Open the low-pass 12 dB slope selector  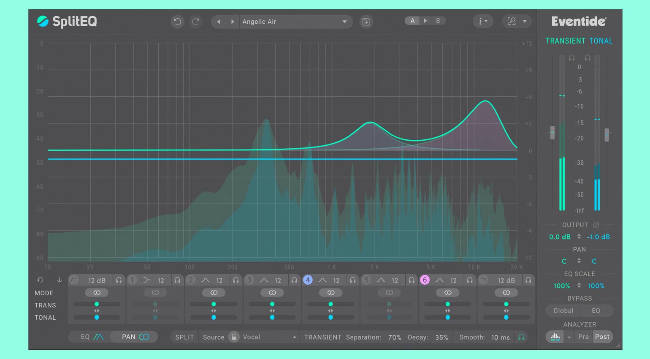[506, 280]
